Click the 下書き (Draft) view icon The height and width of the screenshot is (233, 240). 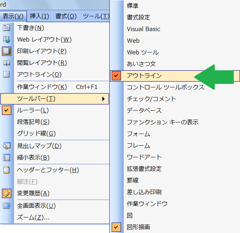pyautogui.click(x=7, y=28)
